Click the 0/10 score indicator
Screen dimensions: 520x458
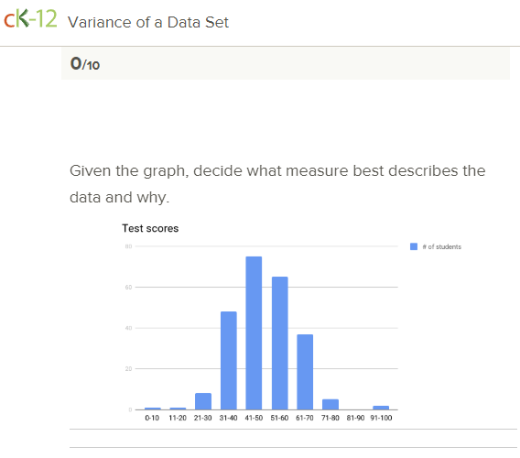pyautogui.click(x=85, y=63)
